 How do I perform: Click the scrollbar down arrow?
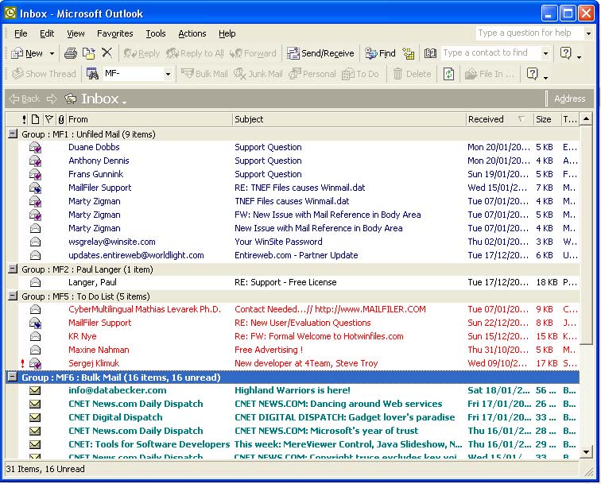click(586, 452)
